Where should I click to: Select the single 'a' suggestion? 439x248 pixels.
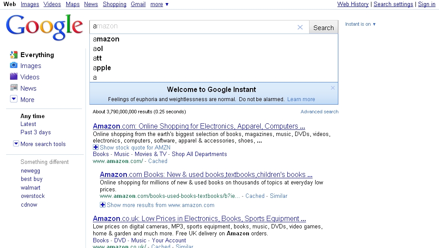pos(214,77)
